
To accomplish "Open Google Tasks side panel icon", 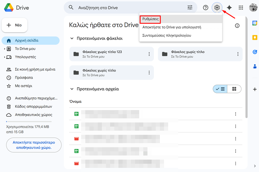I will [255, 52].
